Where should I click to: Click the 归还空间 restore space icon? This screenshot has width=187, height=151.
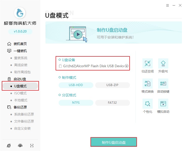(148, 63)
